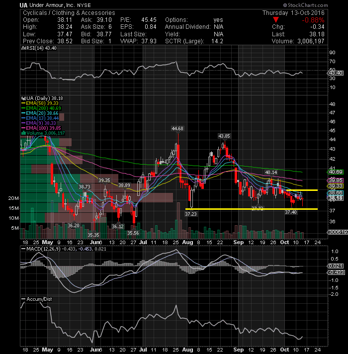
Task: Click the 35.35 low price label
Action: pyautogui.click(x=93, y=235)
